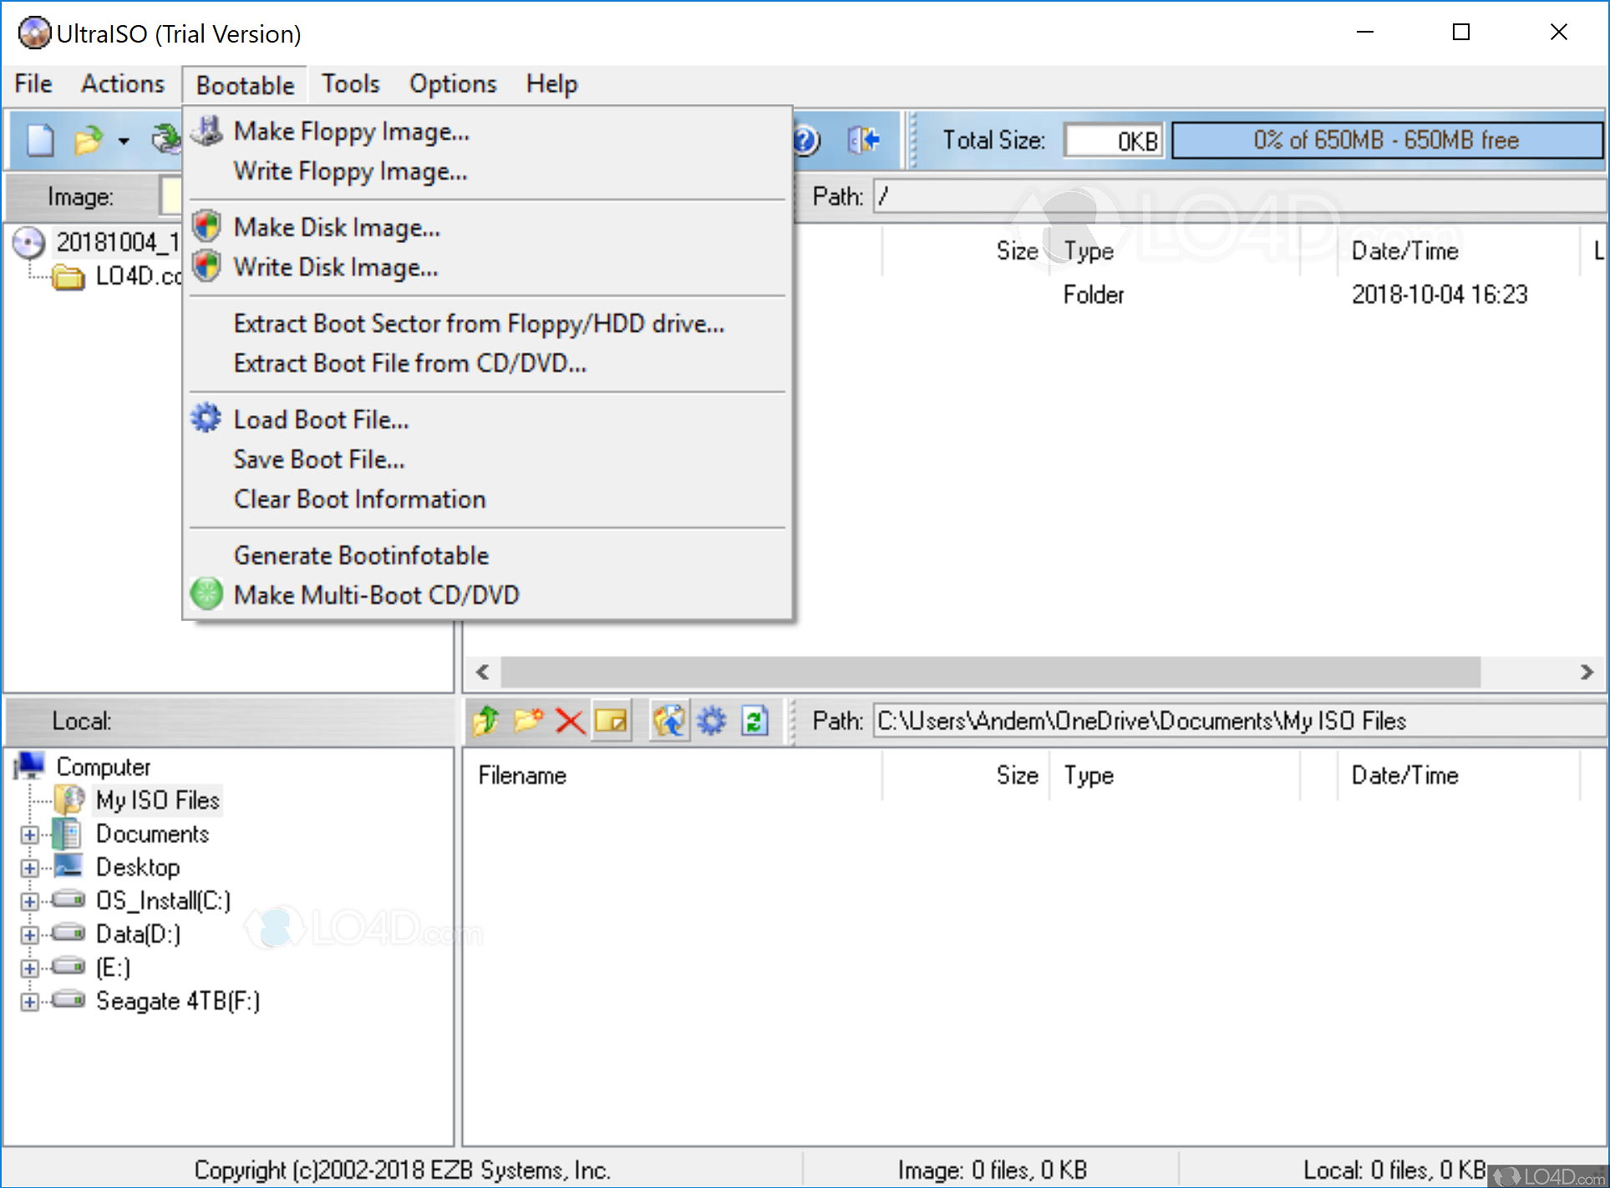Select Clear Boot Information
This screenshot has height=1188, width=1610.
(x=487, y=500)
